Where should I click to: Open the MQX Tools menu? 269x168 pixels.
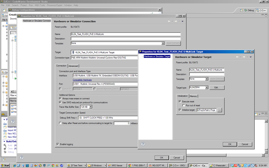(x=40, y=5)
